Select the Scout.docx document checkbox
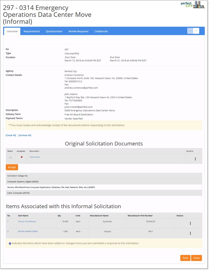The height and width of the screenshot is (270, 209). [10, 157]
